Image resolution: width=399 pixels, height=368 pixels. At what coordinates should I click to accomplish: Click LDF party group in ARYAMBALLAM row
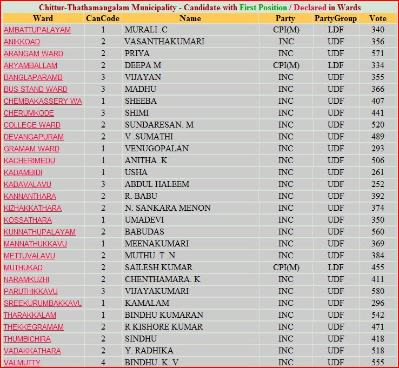pos(336,65)
